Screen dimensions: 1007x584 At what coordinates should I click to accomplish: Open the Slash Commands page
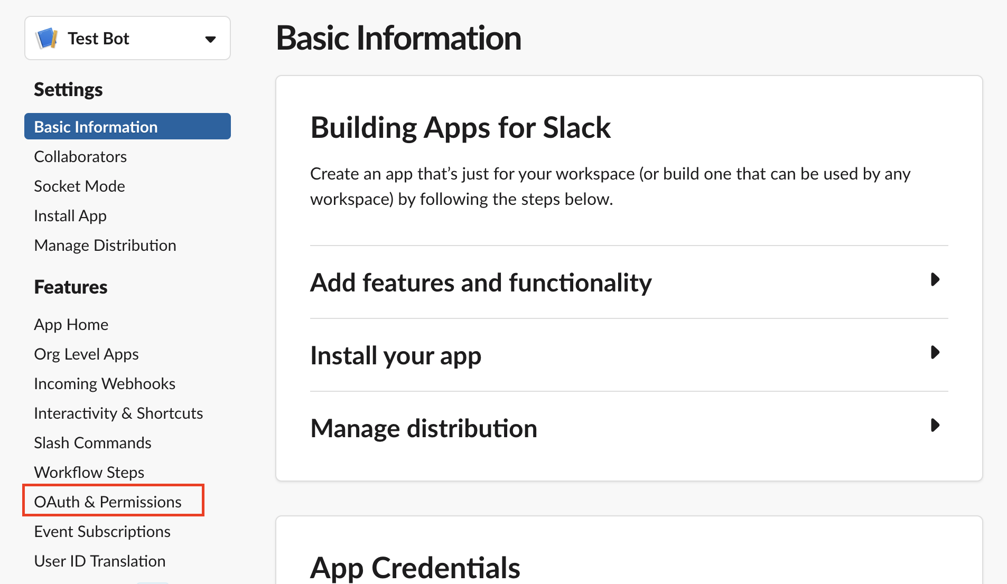pos(92,443)
